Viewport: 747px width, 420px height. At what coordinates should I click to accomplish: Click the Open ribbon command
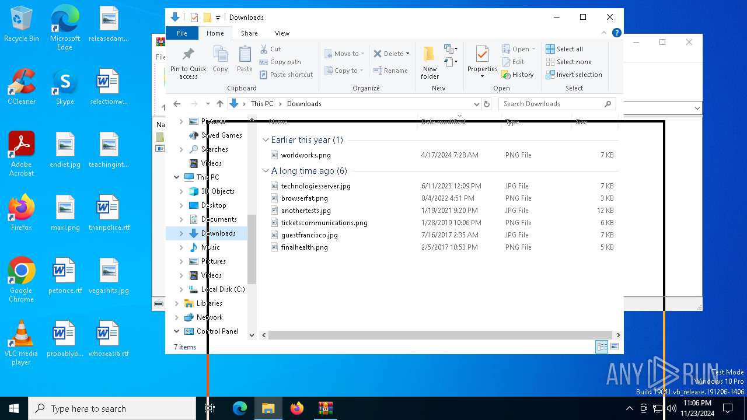tap(519, 49)
